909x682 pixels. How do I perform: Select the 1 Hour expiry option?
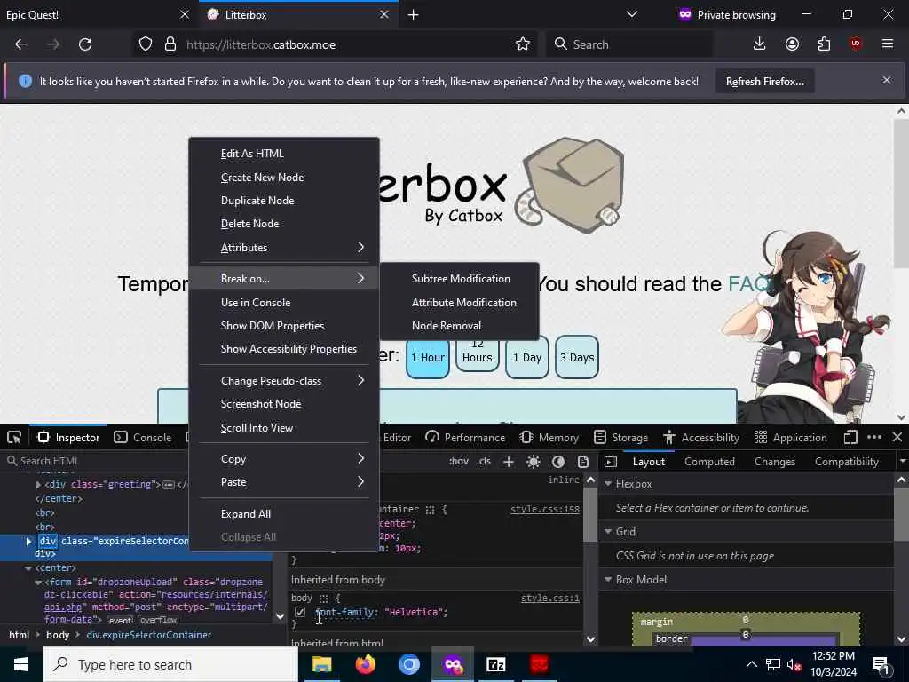click(428, 357)
